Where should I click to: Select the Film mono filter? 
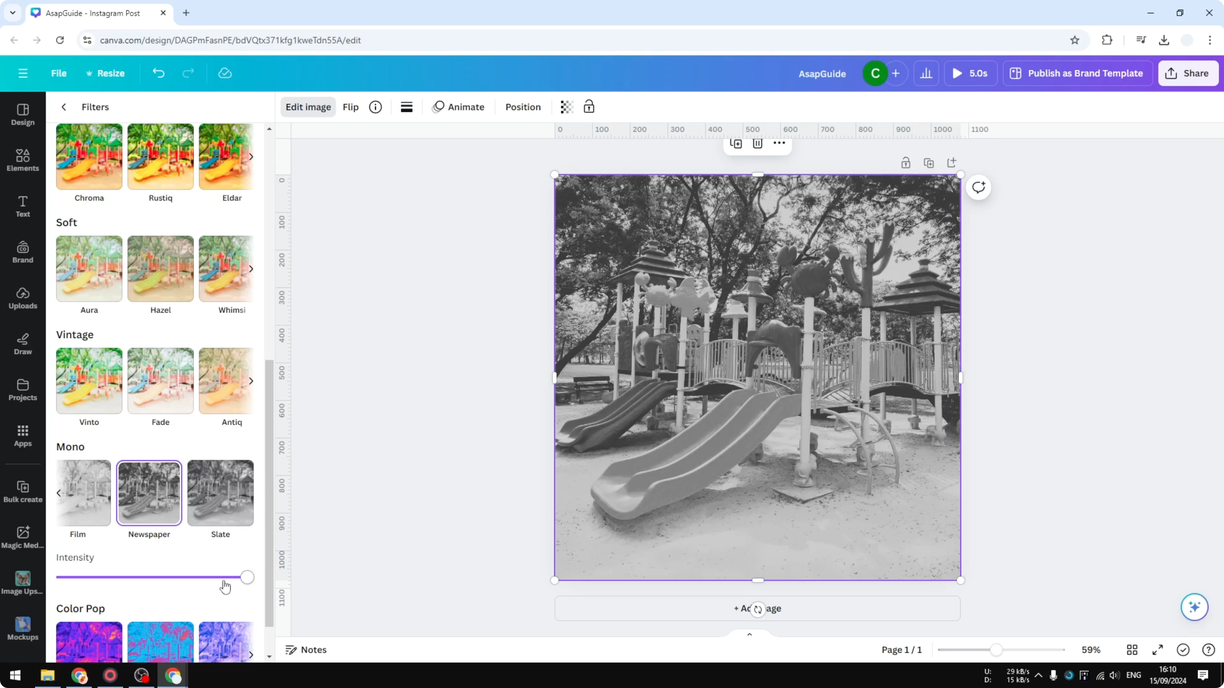(83, 493)
